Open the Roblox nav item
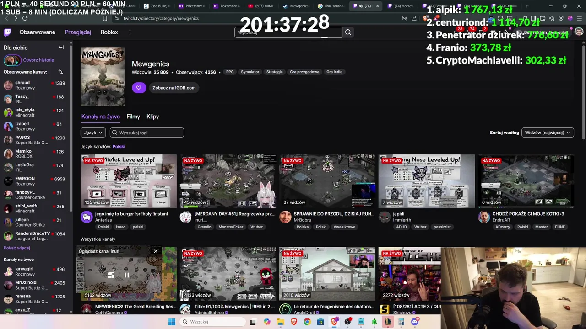This screenshot has height=329, width=586. pos(109,32)
